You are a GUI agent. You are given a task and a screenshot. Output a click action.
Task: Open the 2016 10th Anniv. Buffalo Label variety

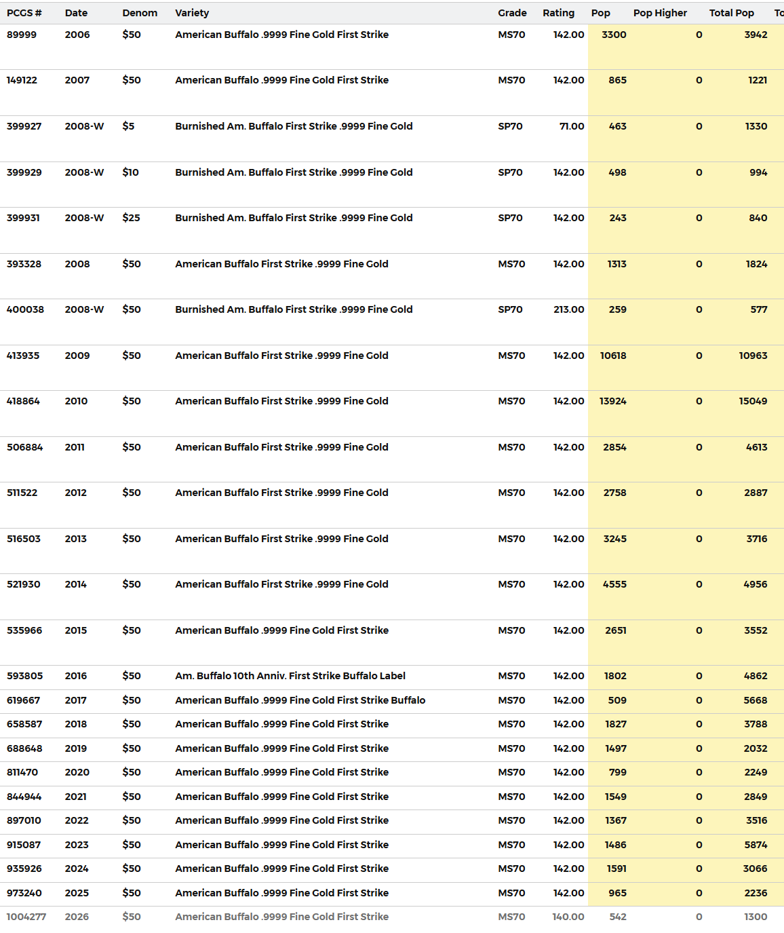[290, 676]
